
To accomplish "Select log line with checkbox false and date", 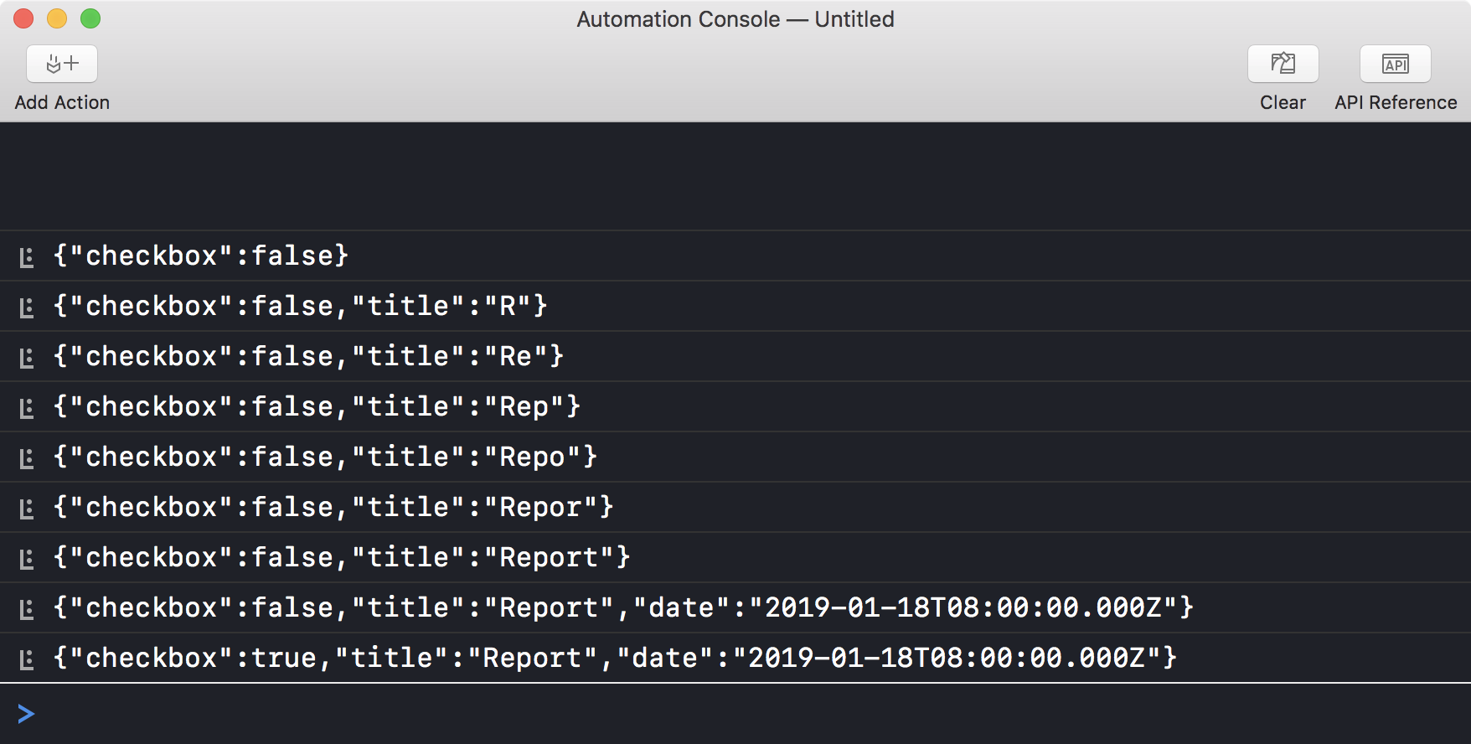I will click(x=623, y=607).
